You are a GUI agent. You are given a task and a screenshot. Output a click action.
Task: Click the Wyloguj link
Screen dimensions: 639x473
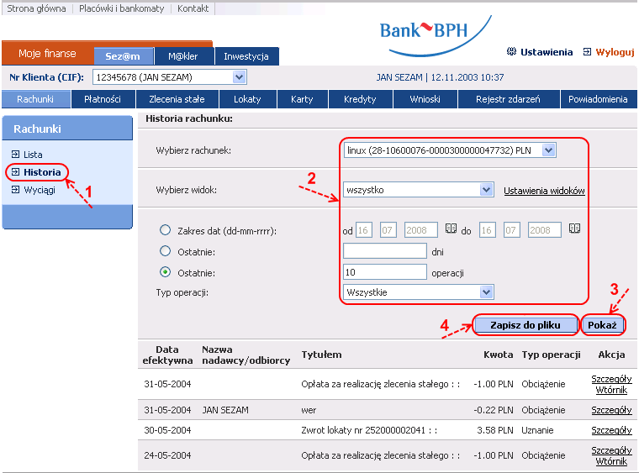615,52
